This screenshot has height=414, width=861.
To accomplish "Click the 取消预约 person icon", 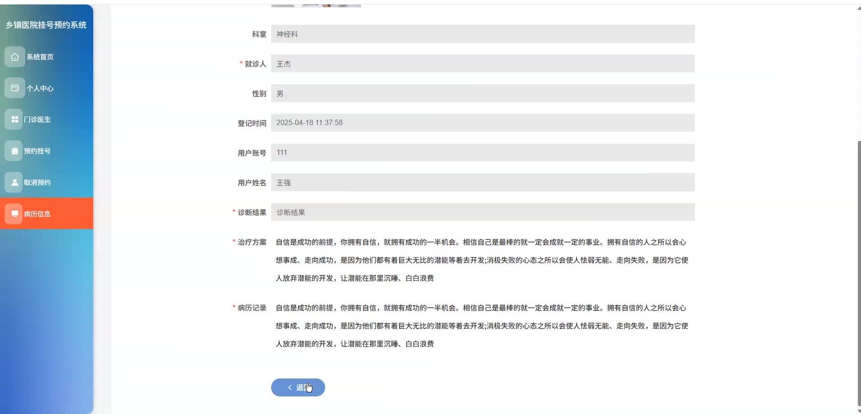I will tap(15, 182).
